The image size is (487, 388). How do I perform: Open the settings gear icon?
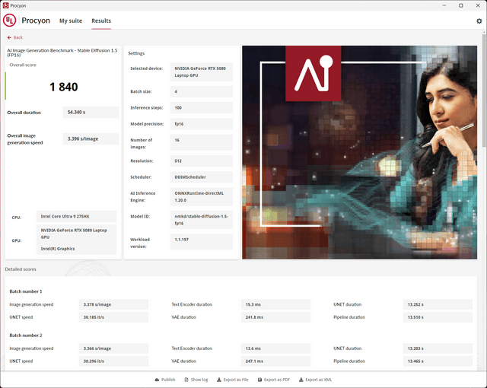[479, 21]
